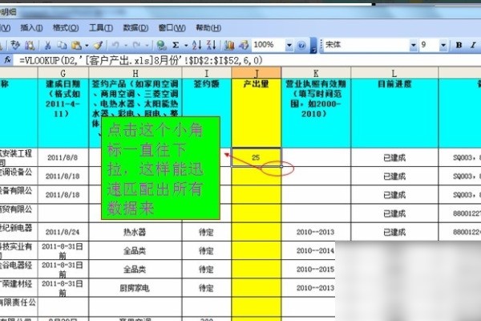Open the Redo history dropdown arrow
Screen dimensions: 481x321
click(147, 46)
